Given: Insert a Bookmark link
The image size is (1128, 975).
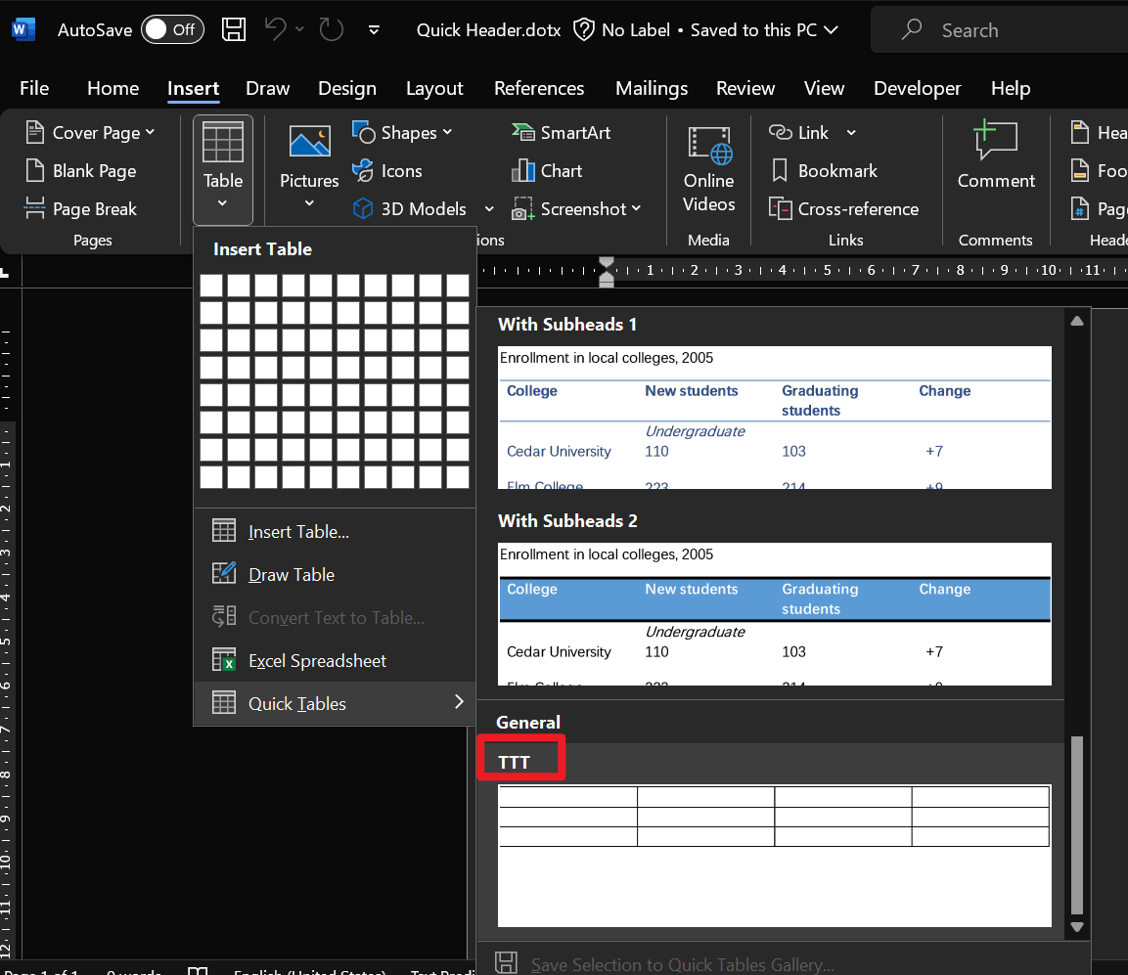Looking at the screenshot, I should click(824, 170).
